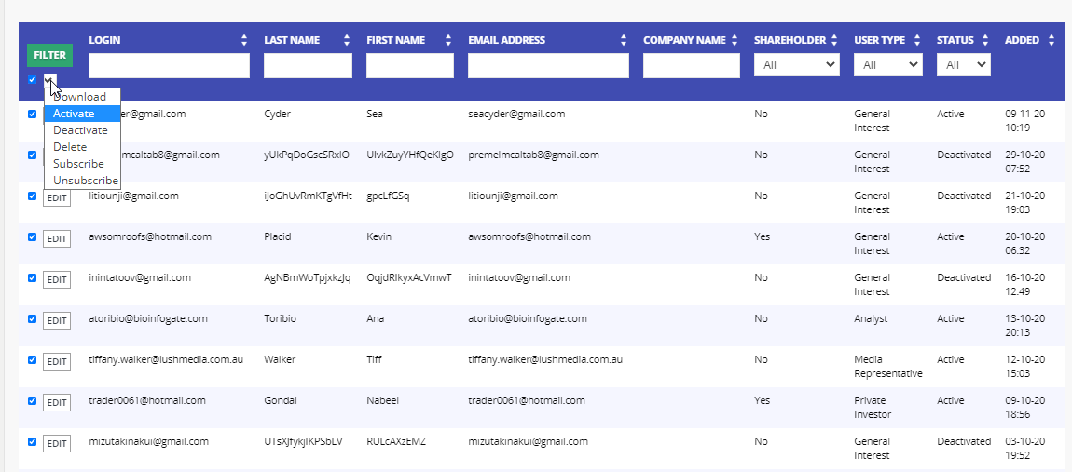
Task: Choose Unsubscribe from the bulk actions menu
Action: tap(82, 181)
